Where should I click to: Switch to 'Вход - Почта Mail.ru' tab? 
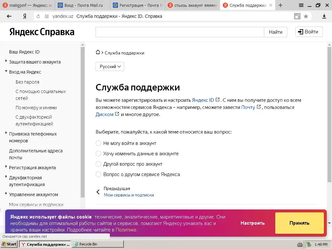click(x=83, y=5)
